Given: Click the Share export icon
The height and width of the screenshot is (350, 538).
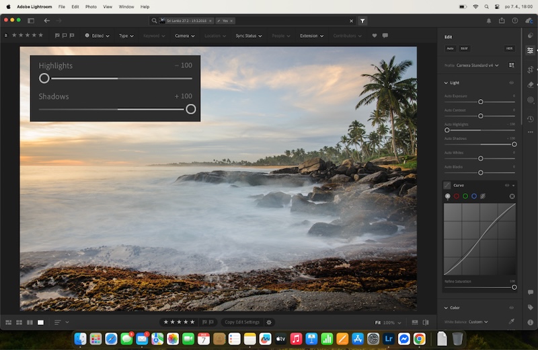Looking at the screenshot, I should [502, 21].
